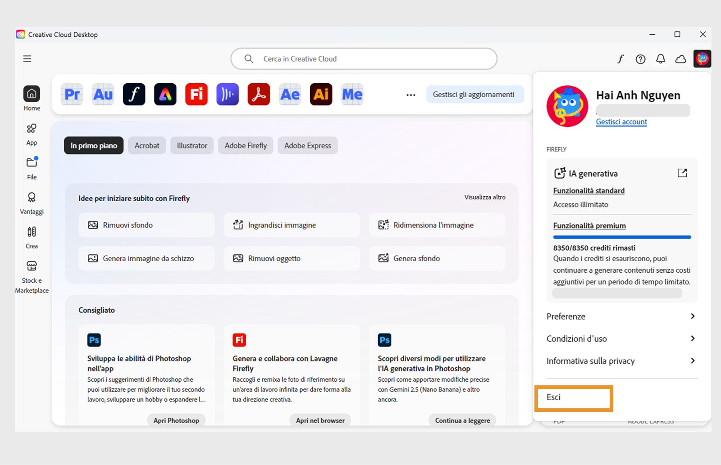Focus the Cerca in Creative Cloud field
Viewport: 721px width, 465px height.
(364, 59)
